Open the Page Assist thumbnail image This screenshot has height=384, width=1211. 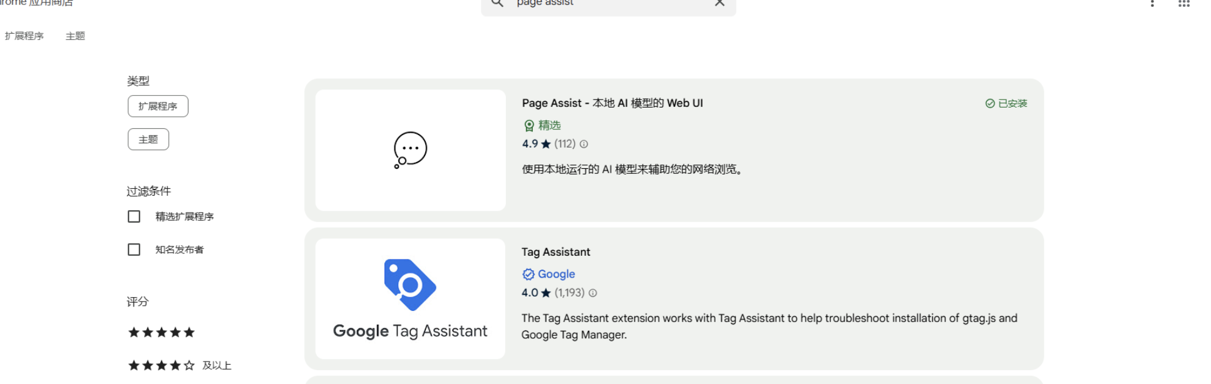click(x=411, y=150)
